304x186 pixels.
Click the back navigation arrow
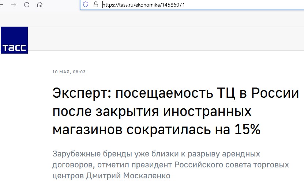2,5
